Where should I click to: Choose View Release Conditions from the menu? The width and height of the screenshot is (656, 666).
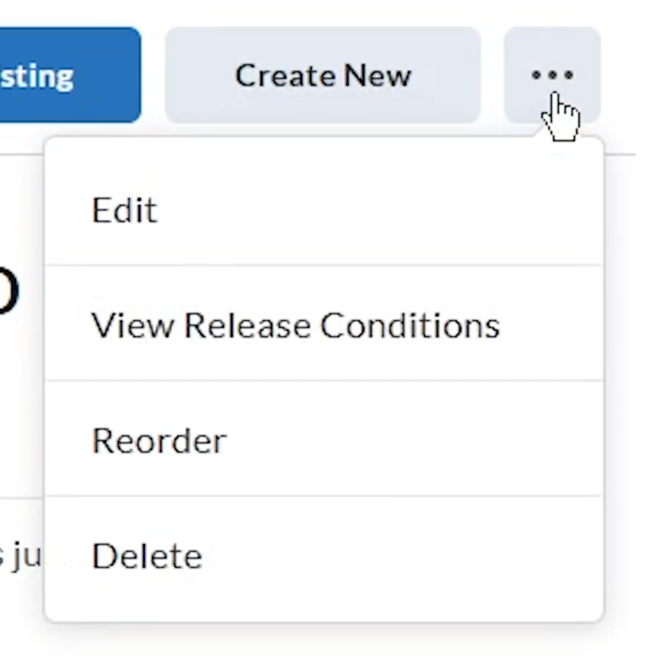pyautogui.click(x=295, y=325)
